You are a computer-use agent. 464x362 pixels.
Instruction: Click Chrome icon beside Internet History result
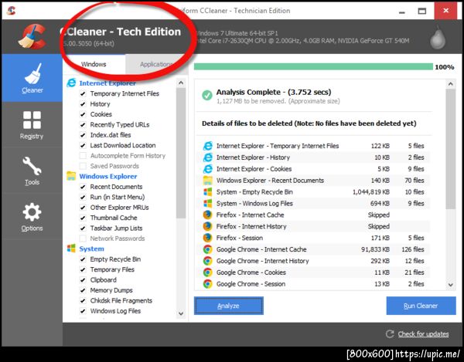208,261
